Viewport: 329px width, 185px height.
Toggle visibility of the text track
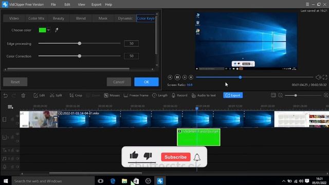pos(17,151)
